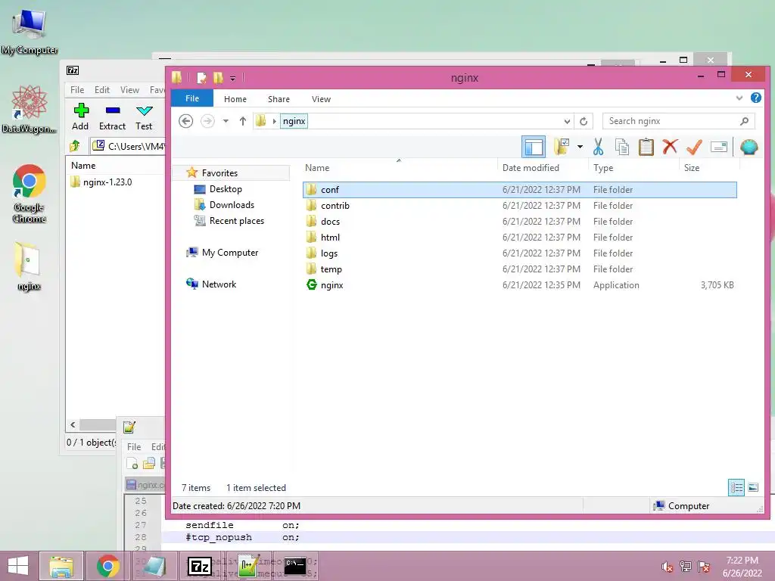Viewport: 775px width, 581px height.
Task: Go up one folder level
Action: [243, 121]
